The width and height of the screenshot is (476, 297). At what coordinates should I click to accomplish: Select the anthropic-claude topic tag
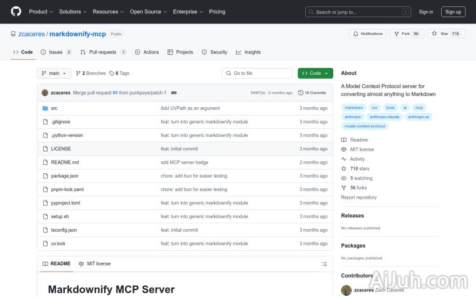[x=384, y=117]
